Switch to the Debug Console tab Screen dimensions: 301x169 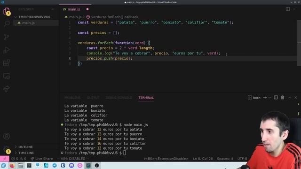[119, 98]
